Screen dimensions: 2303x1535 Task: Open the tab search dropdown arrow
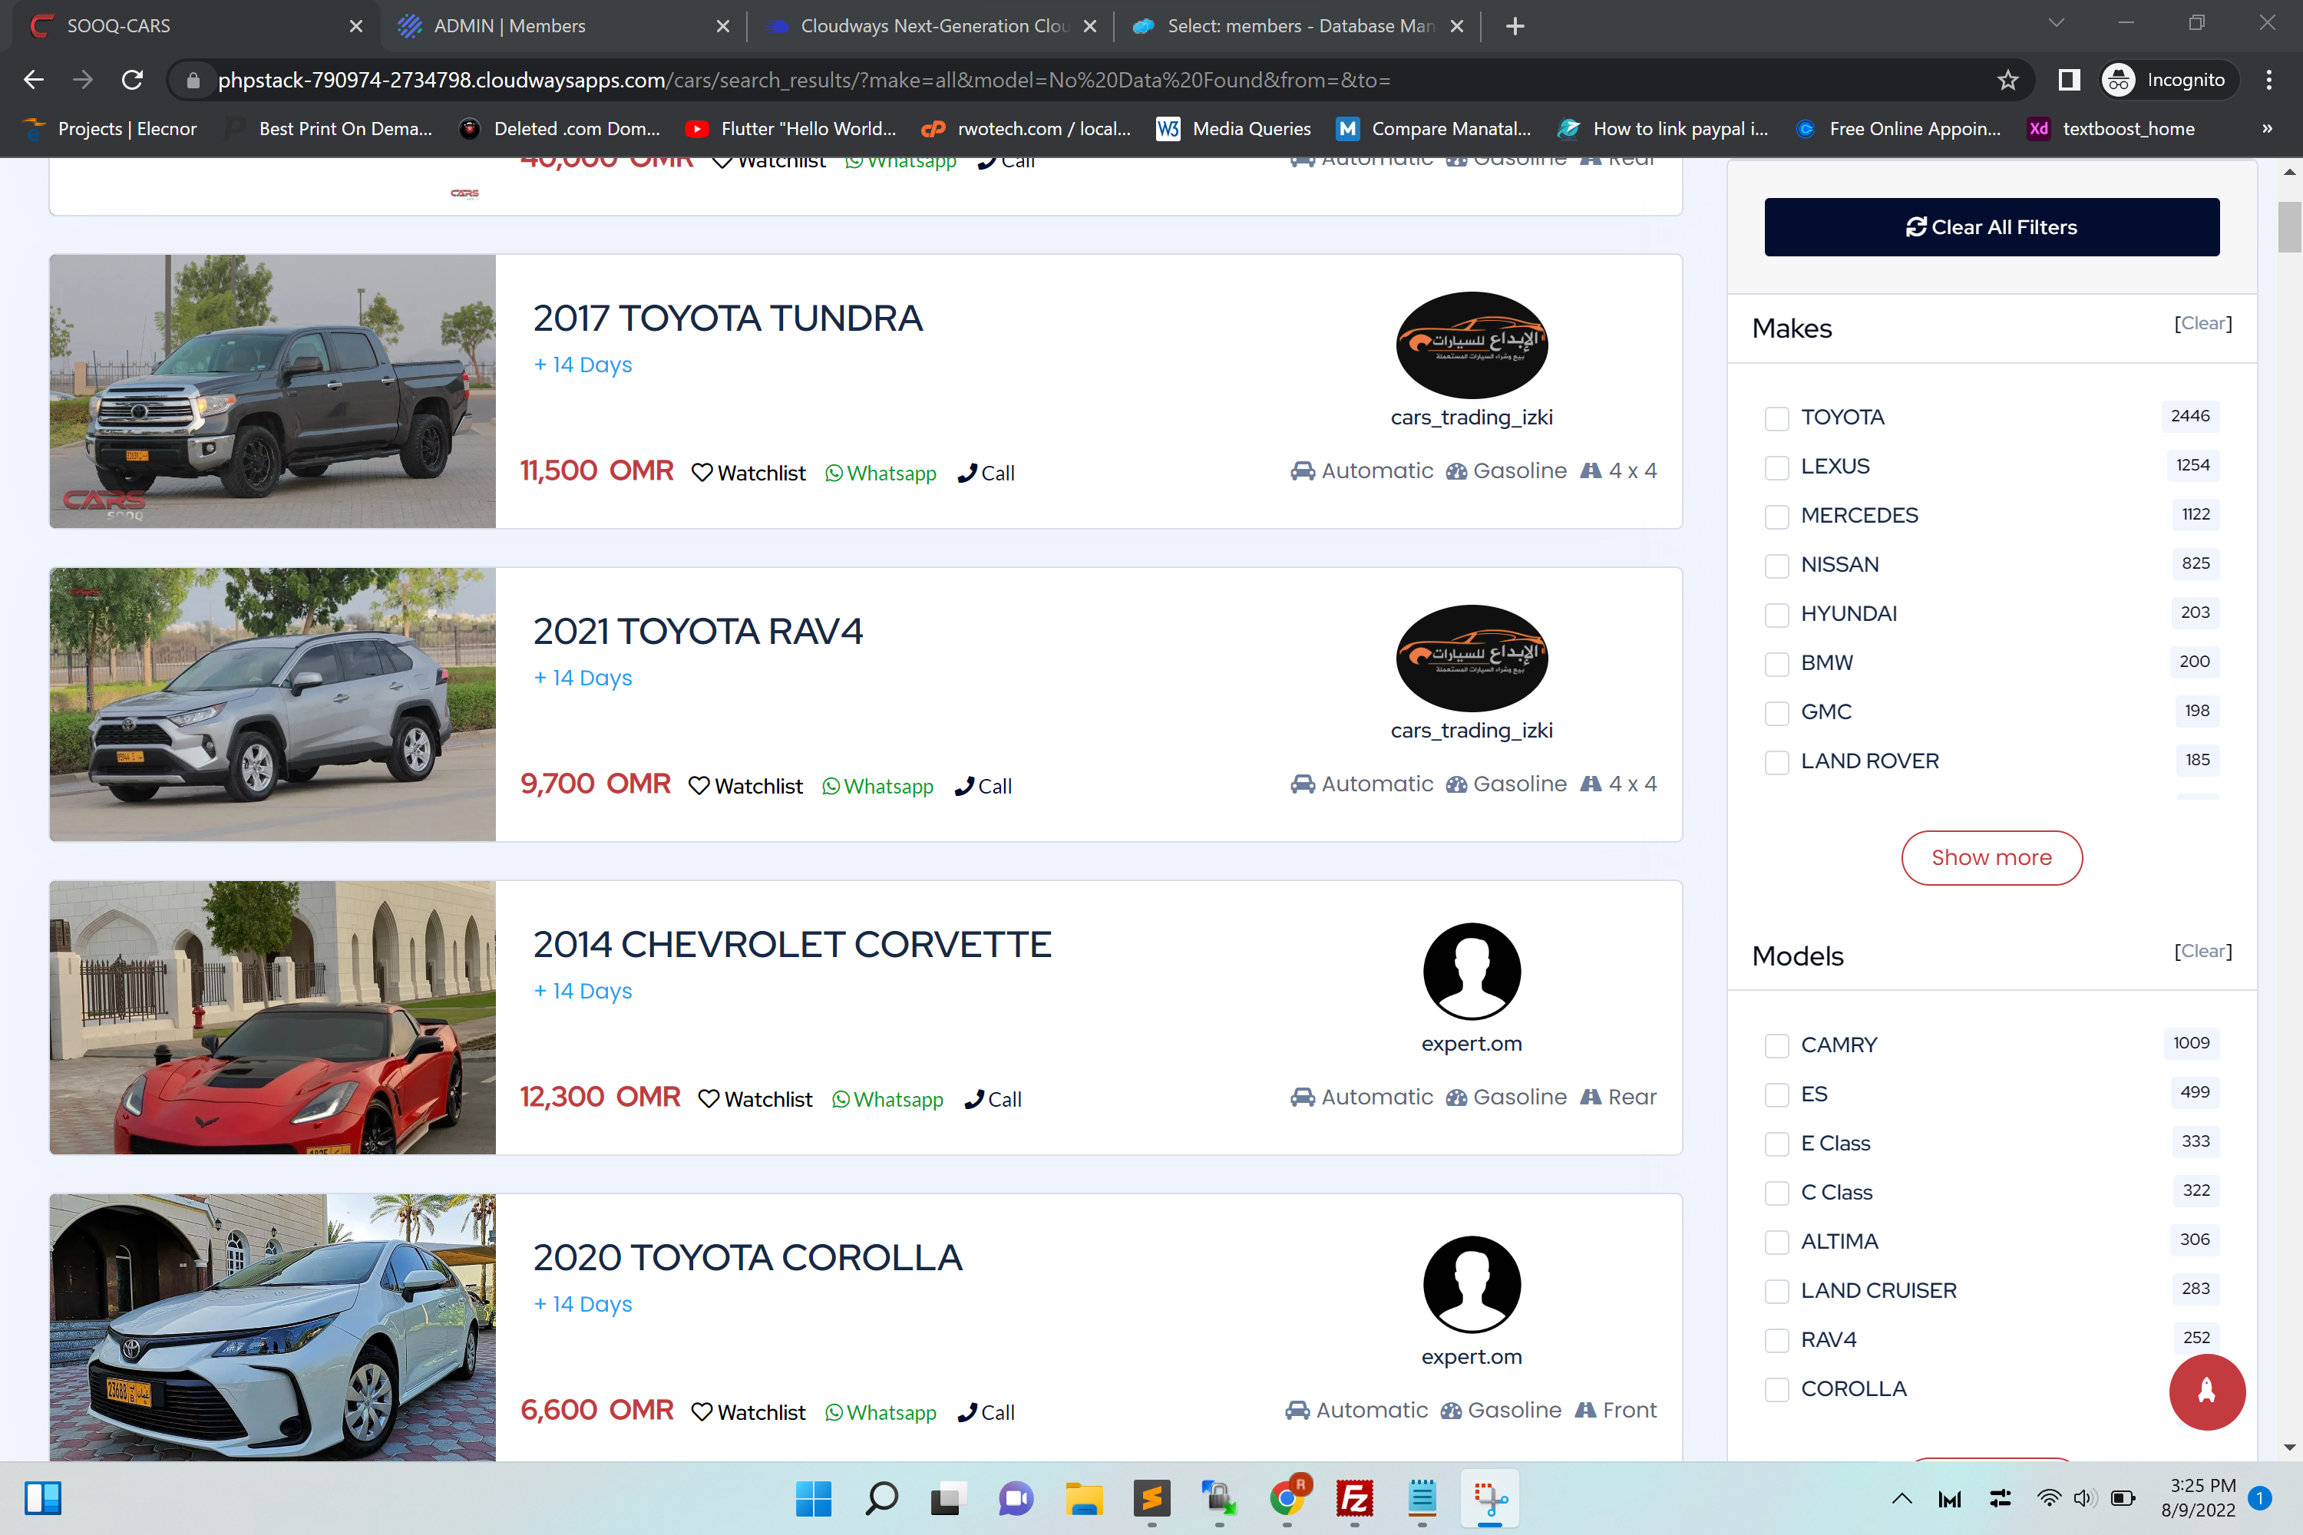[2055, 24]
